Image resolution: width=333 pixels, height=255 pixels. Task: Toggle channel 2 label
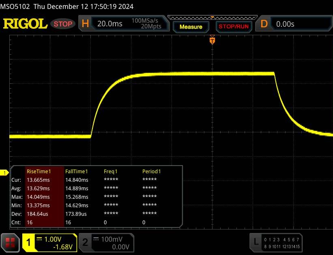coord(85,242)
